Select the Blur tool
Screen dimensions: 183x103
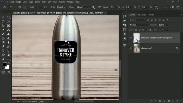click(x=8, y=42)
